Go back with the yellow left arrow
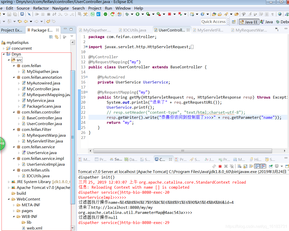 pos(26,21)
